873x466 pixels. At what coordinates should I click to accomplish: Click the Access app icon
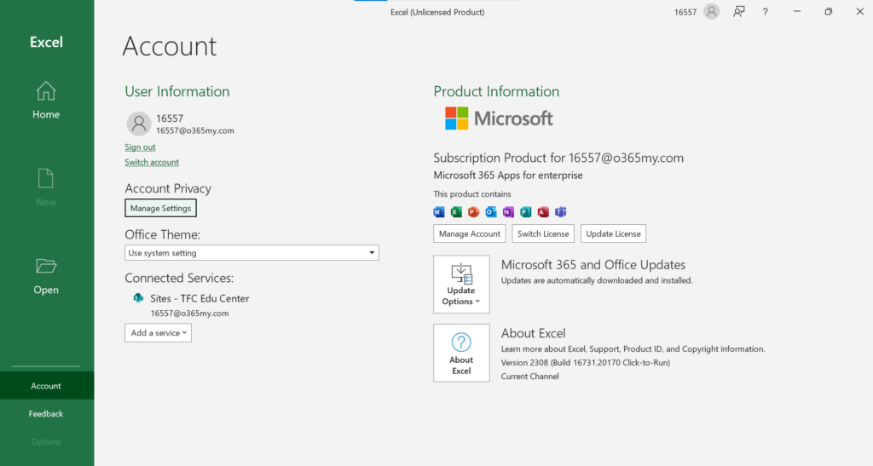pyautogui.click(x=543, y=212)
